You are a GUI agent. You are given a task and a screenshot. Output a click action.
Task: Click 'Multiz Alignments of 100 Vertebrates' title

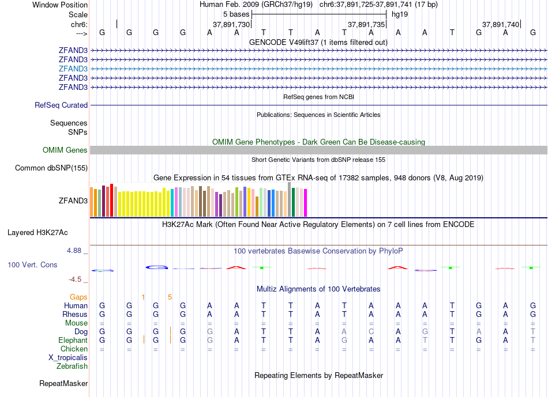[318, 289]
